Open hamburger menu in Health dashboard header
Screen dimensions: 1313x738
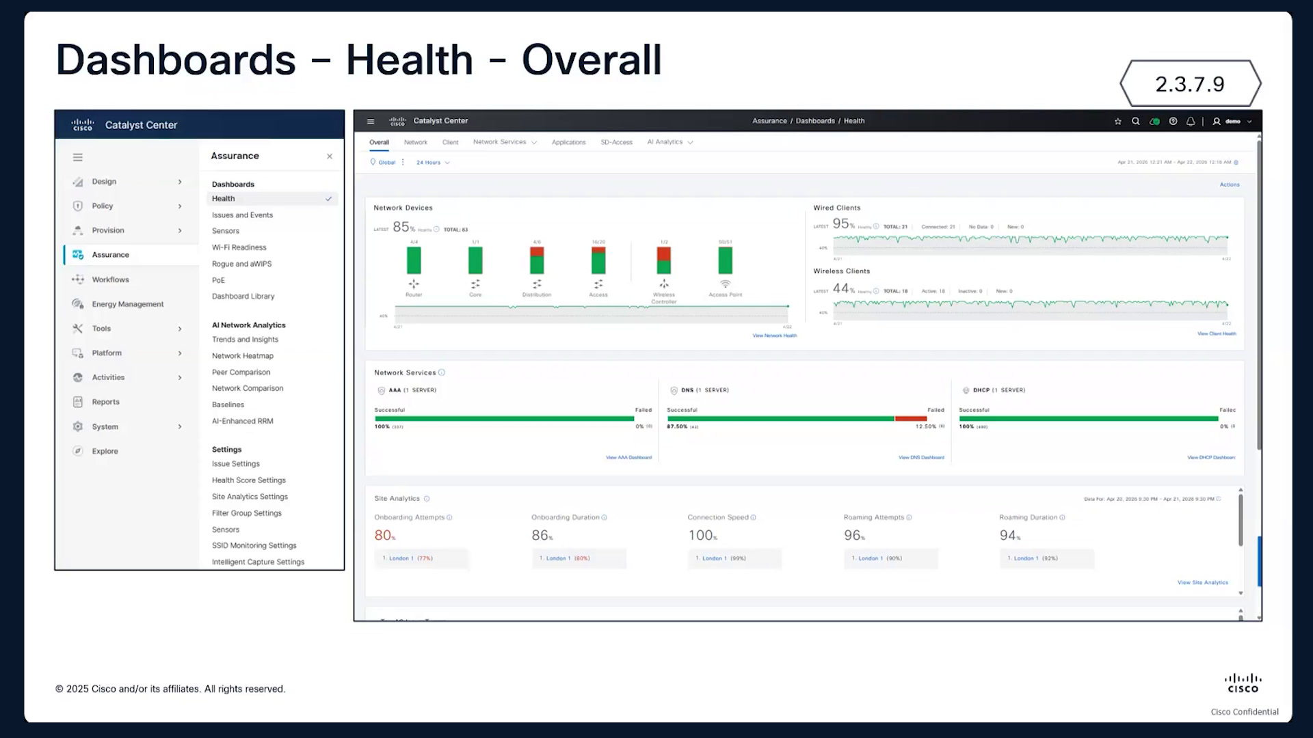click(x=371, y=122)
